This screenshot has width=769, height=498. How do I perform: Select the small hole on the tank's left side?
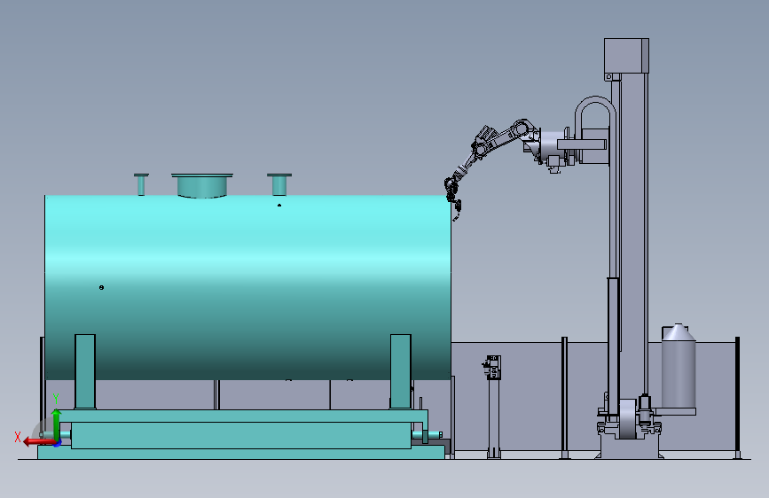point(101,287)
